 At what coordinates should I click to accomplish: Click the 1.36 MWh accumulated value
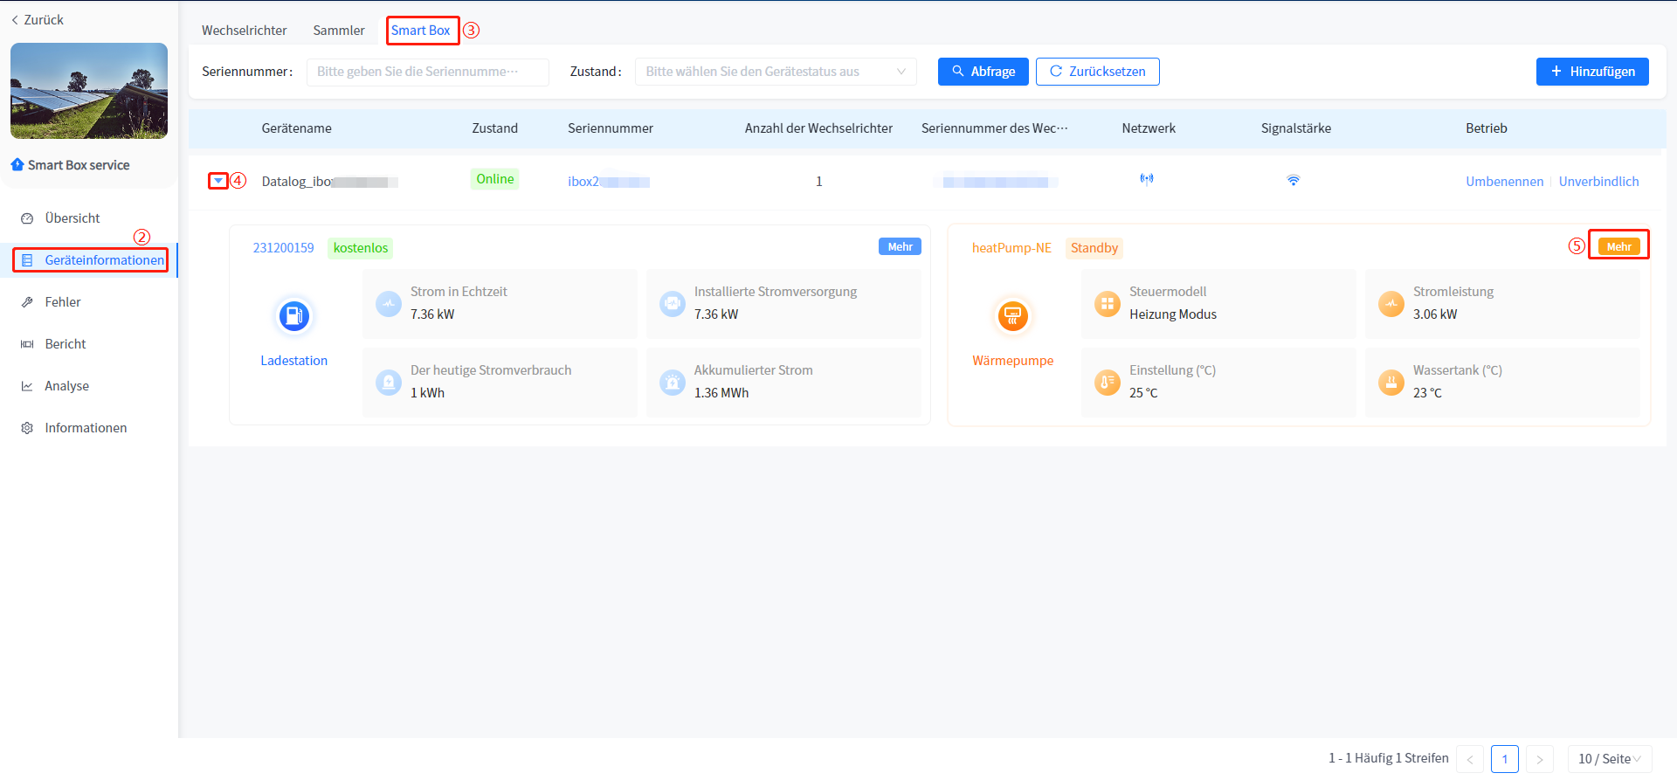[721, 393]
